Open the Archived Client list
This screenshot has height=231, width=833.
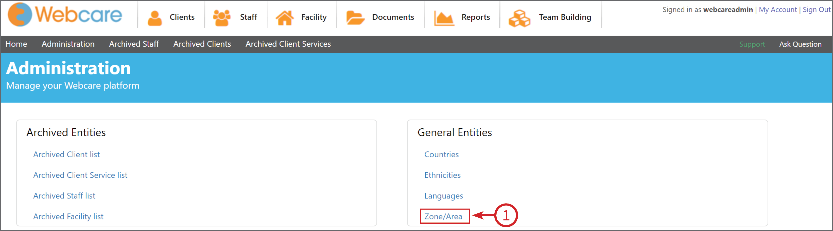66,154
